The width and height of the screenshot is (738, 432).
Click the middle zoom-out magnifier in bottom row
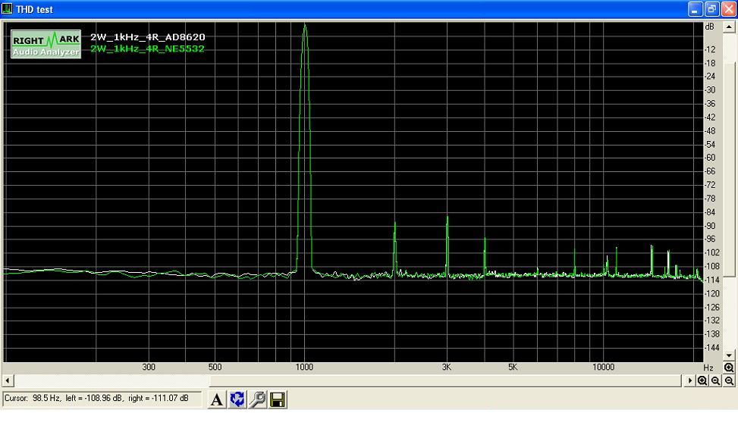pos(715,380)
